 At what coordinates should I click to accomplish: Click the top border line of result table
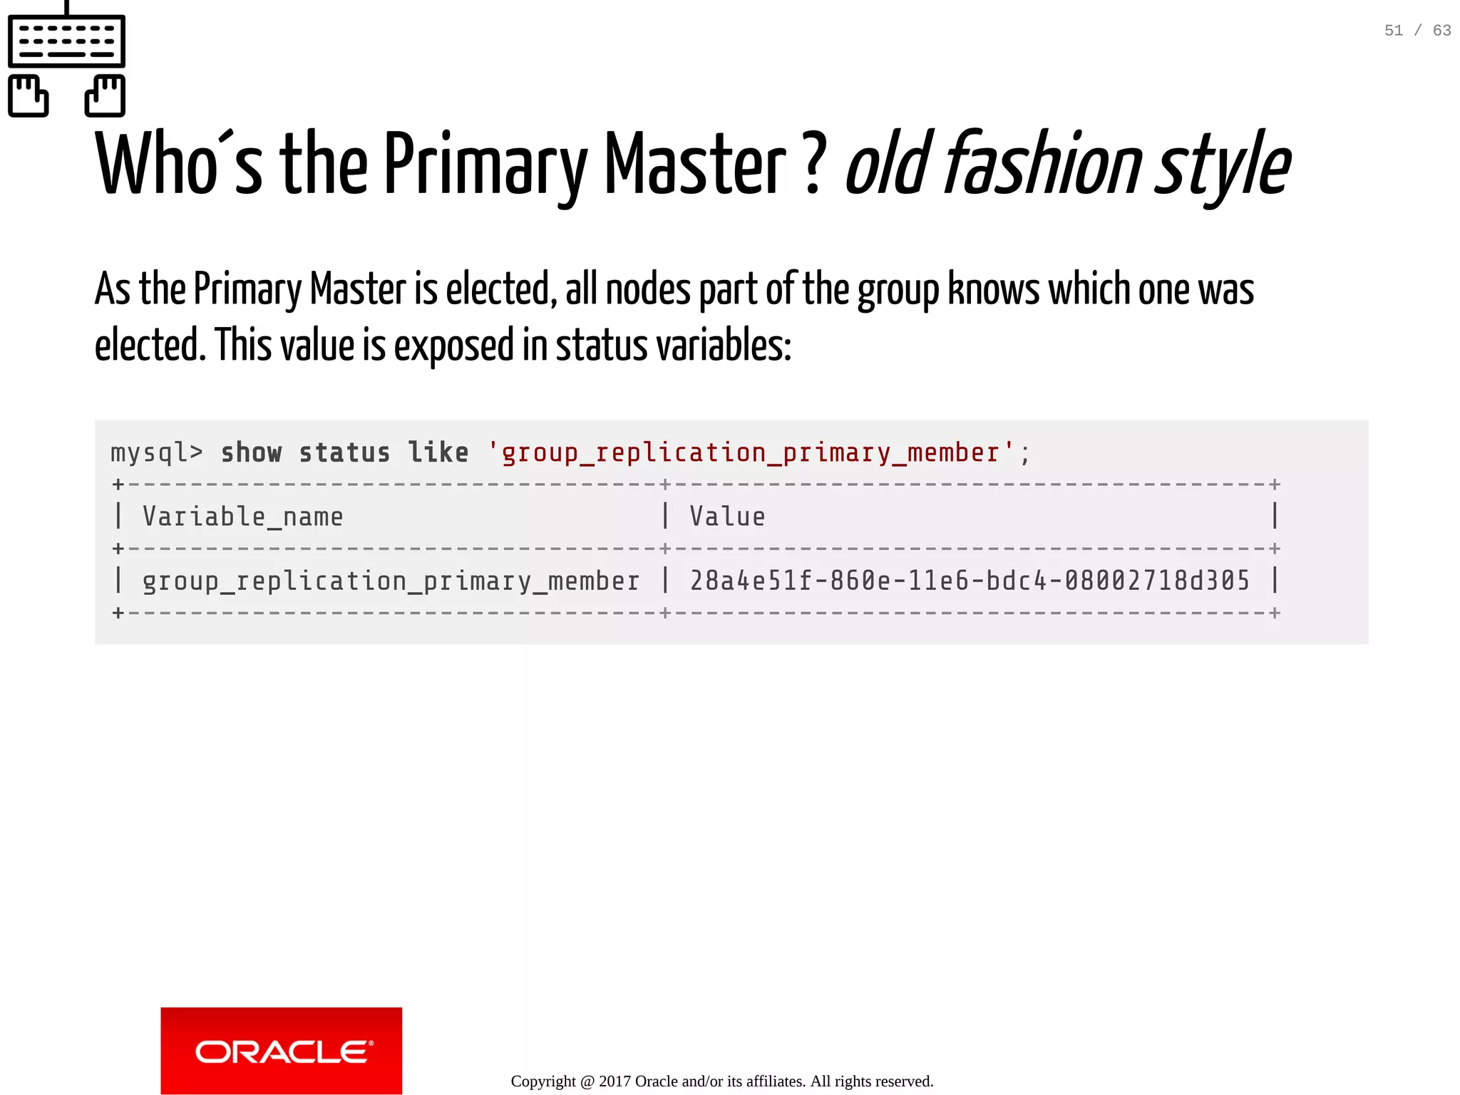coord(695,484)
